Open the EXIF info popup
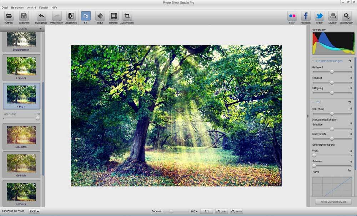Screen dimensions: 357x216 [34, 211]
